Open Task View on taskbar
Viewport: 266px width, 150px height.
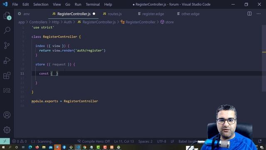tap(23, 147)
